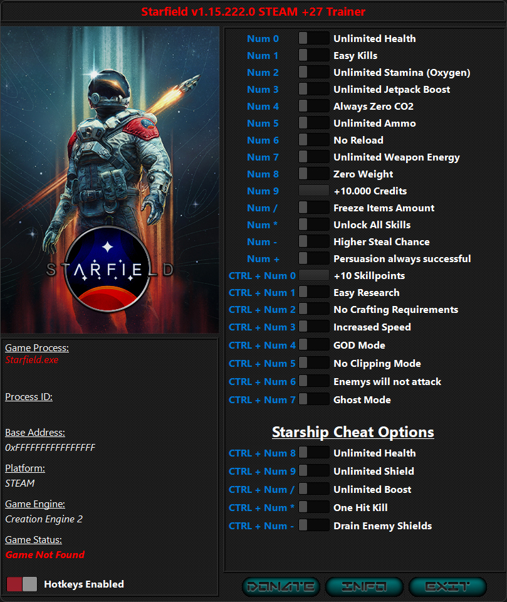Click the Game Process label
The height and width of the screenshot is (602, 507).
point(37,348)
